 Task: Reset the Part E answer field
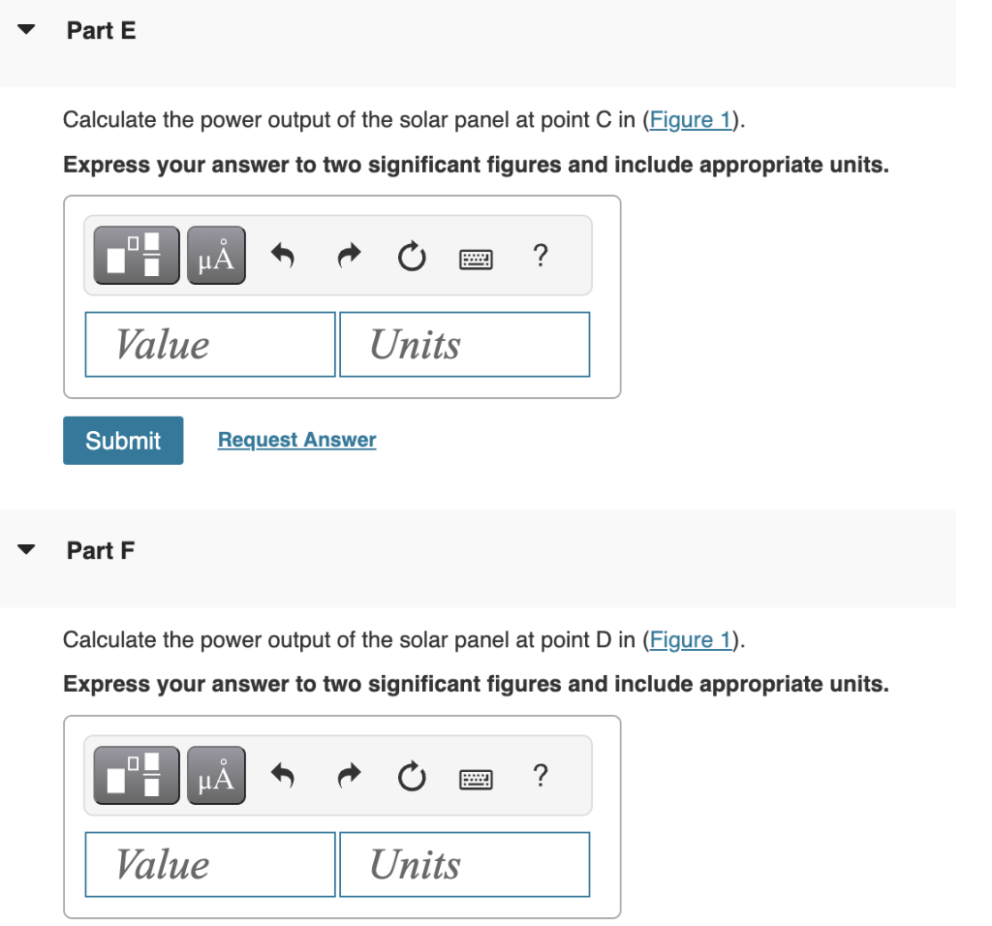pyautogui.click(x=411, y=256)
